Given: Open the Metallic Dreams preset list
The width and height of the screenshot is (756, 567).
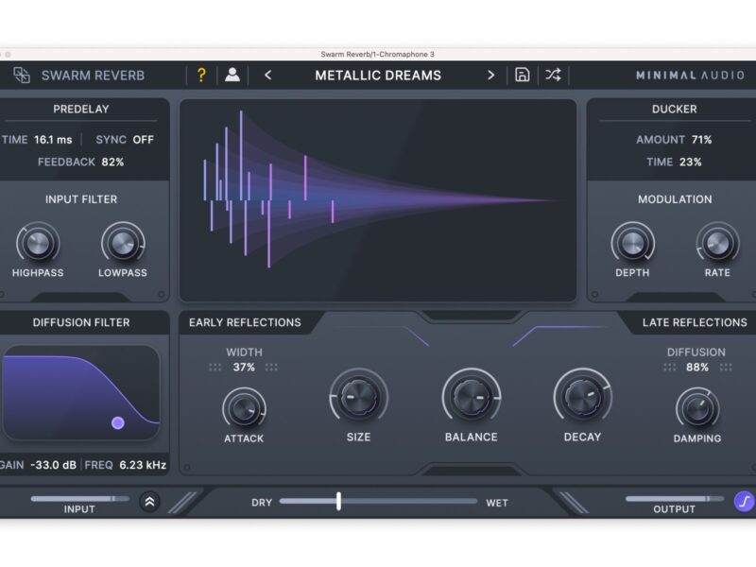Looking at the screenshot, I should click(x=378, y=76).
